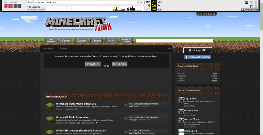Open RSS feed for MineCraft Amatör Sunucuları
Screen dimensions: 263x135
[125, 132]
